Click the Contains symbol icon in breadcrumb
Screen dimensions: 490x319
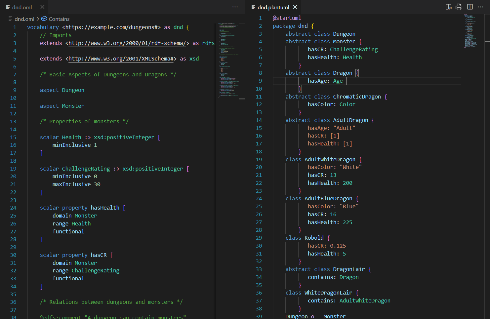(44, 19)
